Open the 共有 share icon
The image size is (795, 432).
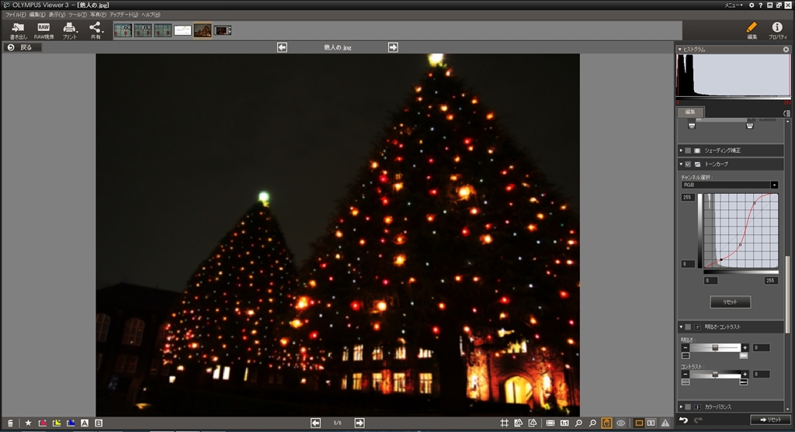pyautogui.click(x=95, y=30)
